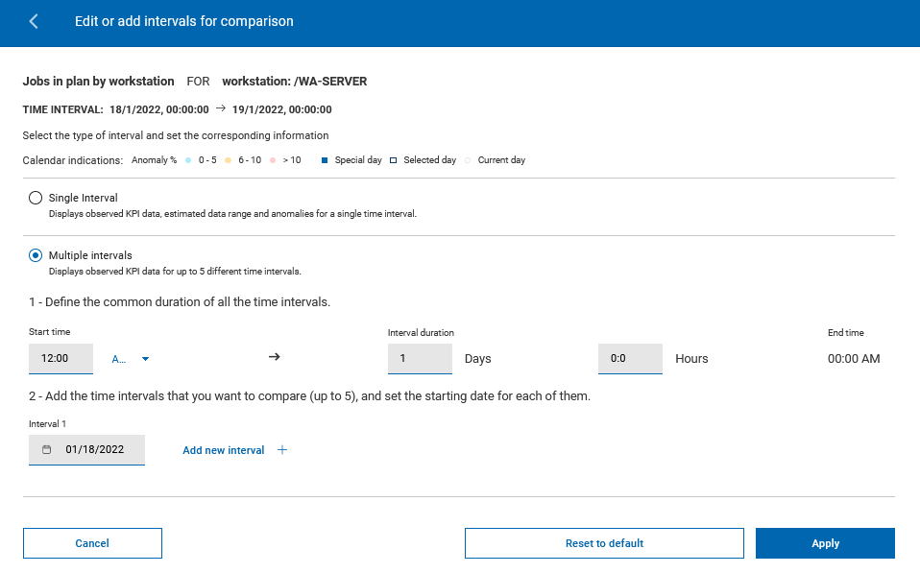Click the 0 - 5 anomaly color dot

188,160
